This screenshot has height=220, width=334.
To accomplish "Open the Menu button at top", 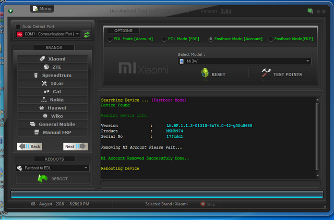I will [42, 9].
